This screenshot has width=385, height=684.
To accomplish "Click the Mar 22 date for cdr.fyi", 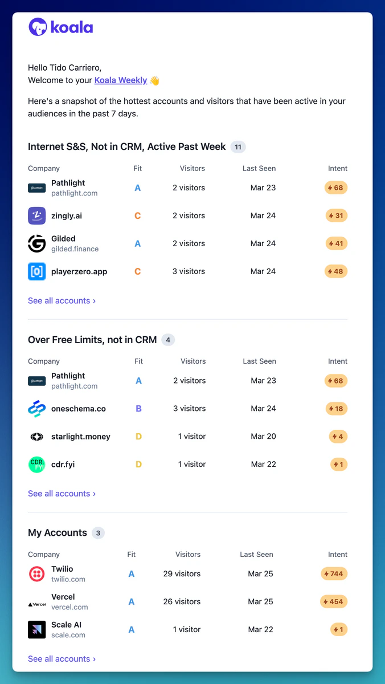I will (x=264, y=464).
